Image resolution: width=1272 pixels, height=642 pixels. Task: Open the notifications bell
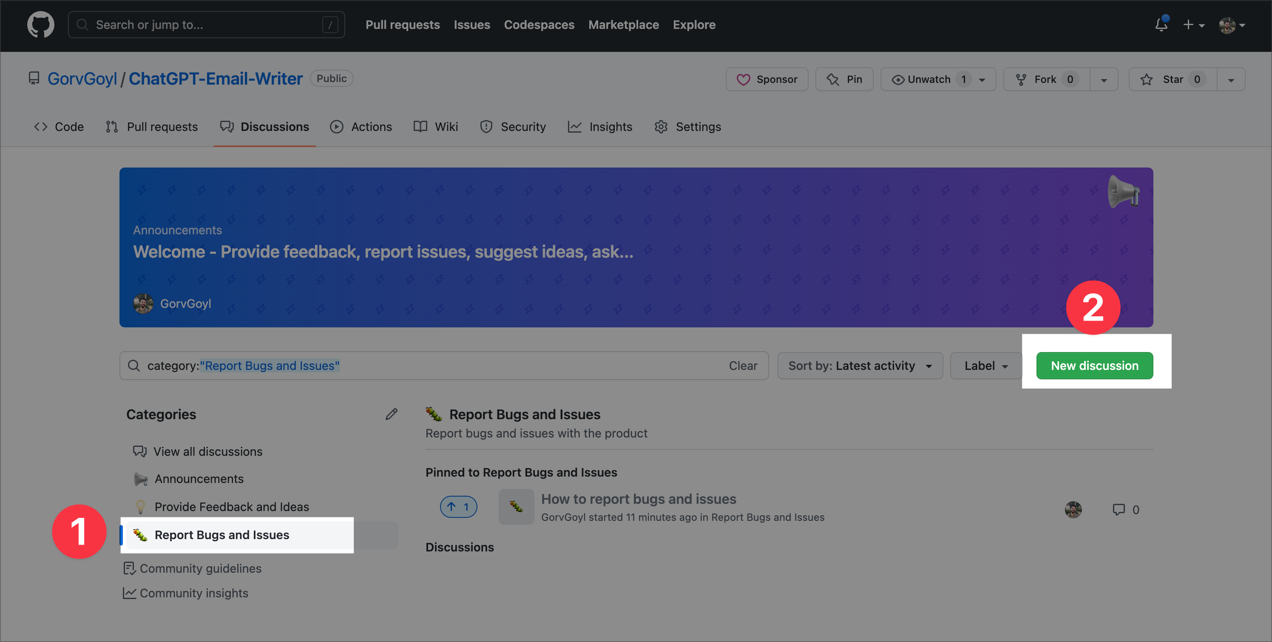click(1161, 25)
